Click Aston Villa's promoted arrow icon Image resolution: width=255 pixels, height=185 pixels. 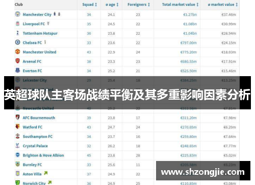pyautogui.click(x=45, y=173)
